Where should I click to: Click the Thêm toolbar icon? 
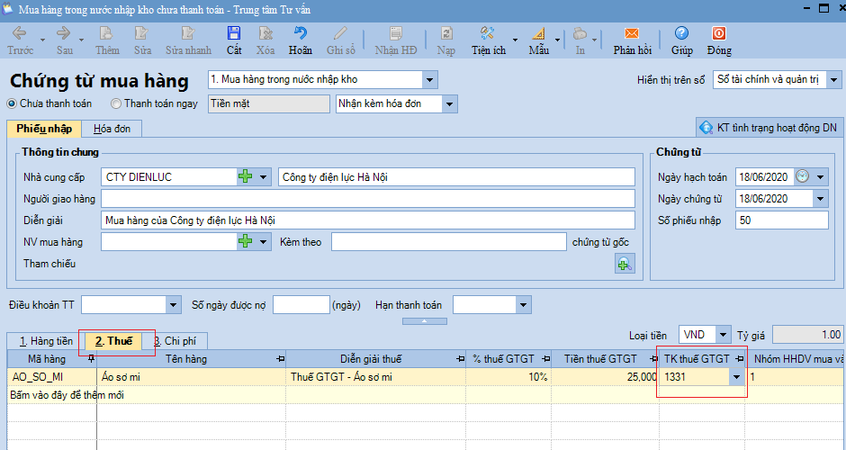(107, 33)
